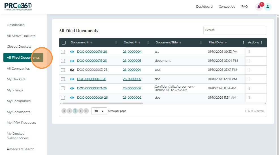This screenshot has height=155, width=279.
Task: Open My Comments in sidebar
Action: [18, 112]
